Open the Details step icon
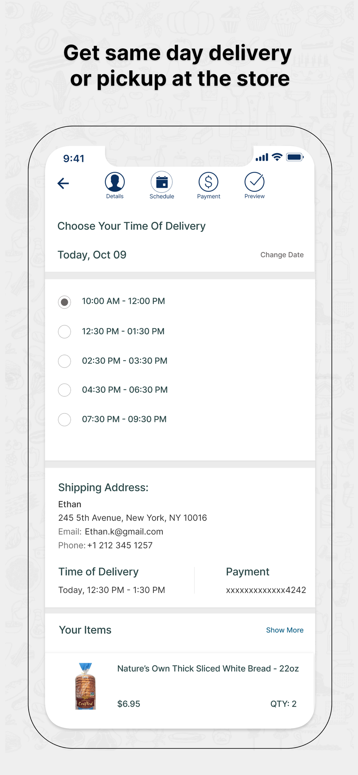This screenshot has height=775, width=358. point(115,182)
